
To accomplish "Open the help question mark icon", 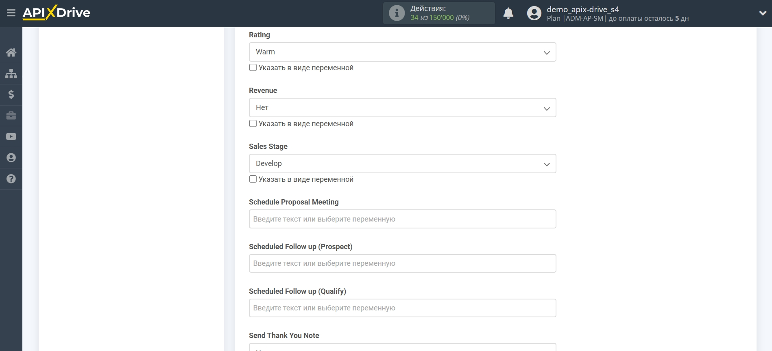I will pyautogui.click(x=11, y=179).
